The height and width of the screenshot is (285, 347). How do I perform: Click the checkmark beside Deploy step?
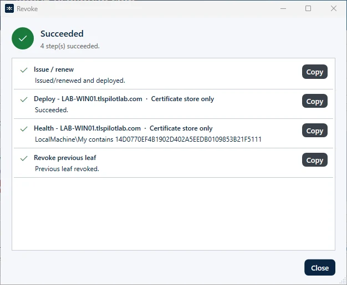[x=24, y=99]
